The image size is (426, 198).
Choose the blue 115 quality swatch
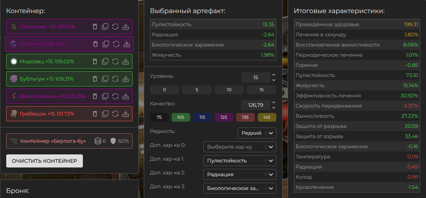[x=202, y=117]
